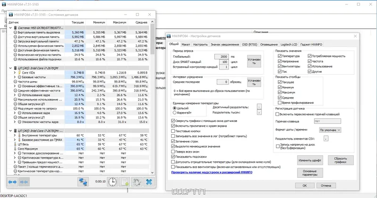This screenshot has width=377, height=198.
Task: Click the Разделитель элементов CSV field
Action: 326,138
